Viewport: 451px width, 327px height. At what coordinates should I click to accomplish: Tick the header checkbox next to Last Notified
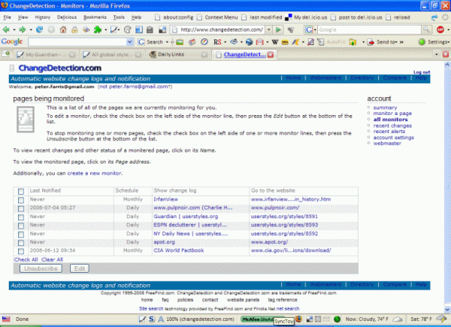click(21, 191)
